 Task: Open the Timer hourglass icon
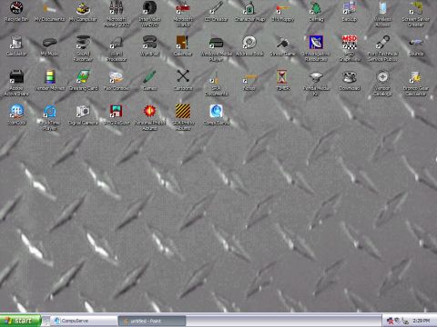tap(282, 77)
